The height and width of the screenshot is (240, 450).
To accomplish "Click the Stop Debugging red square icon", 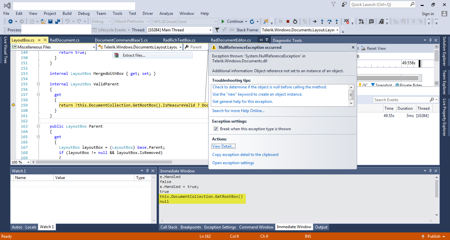I will 288,21.
